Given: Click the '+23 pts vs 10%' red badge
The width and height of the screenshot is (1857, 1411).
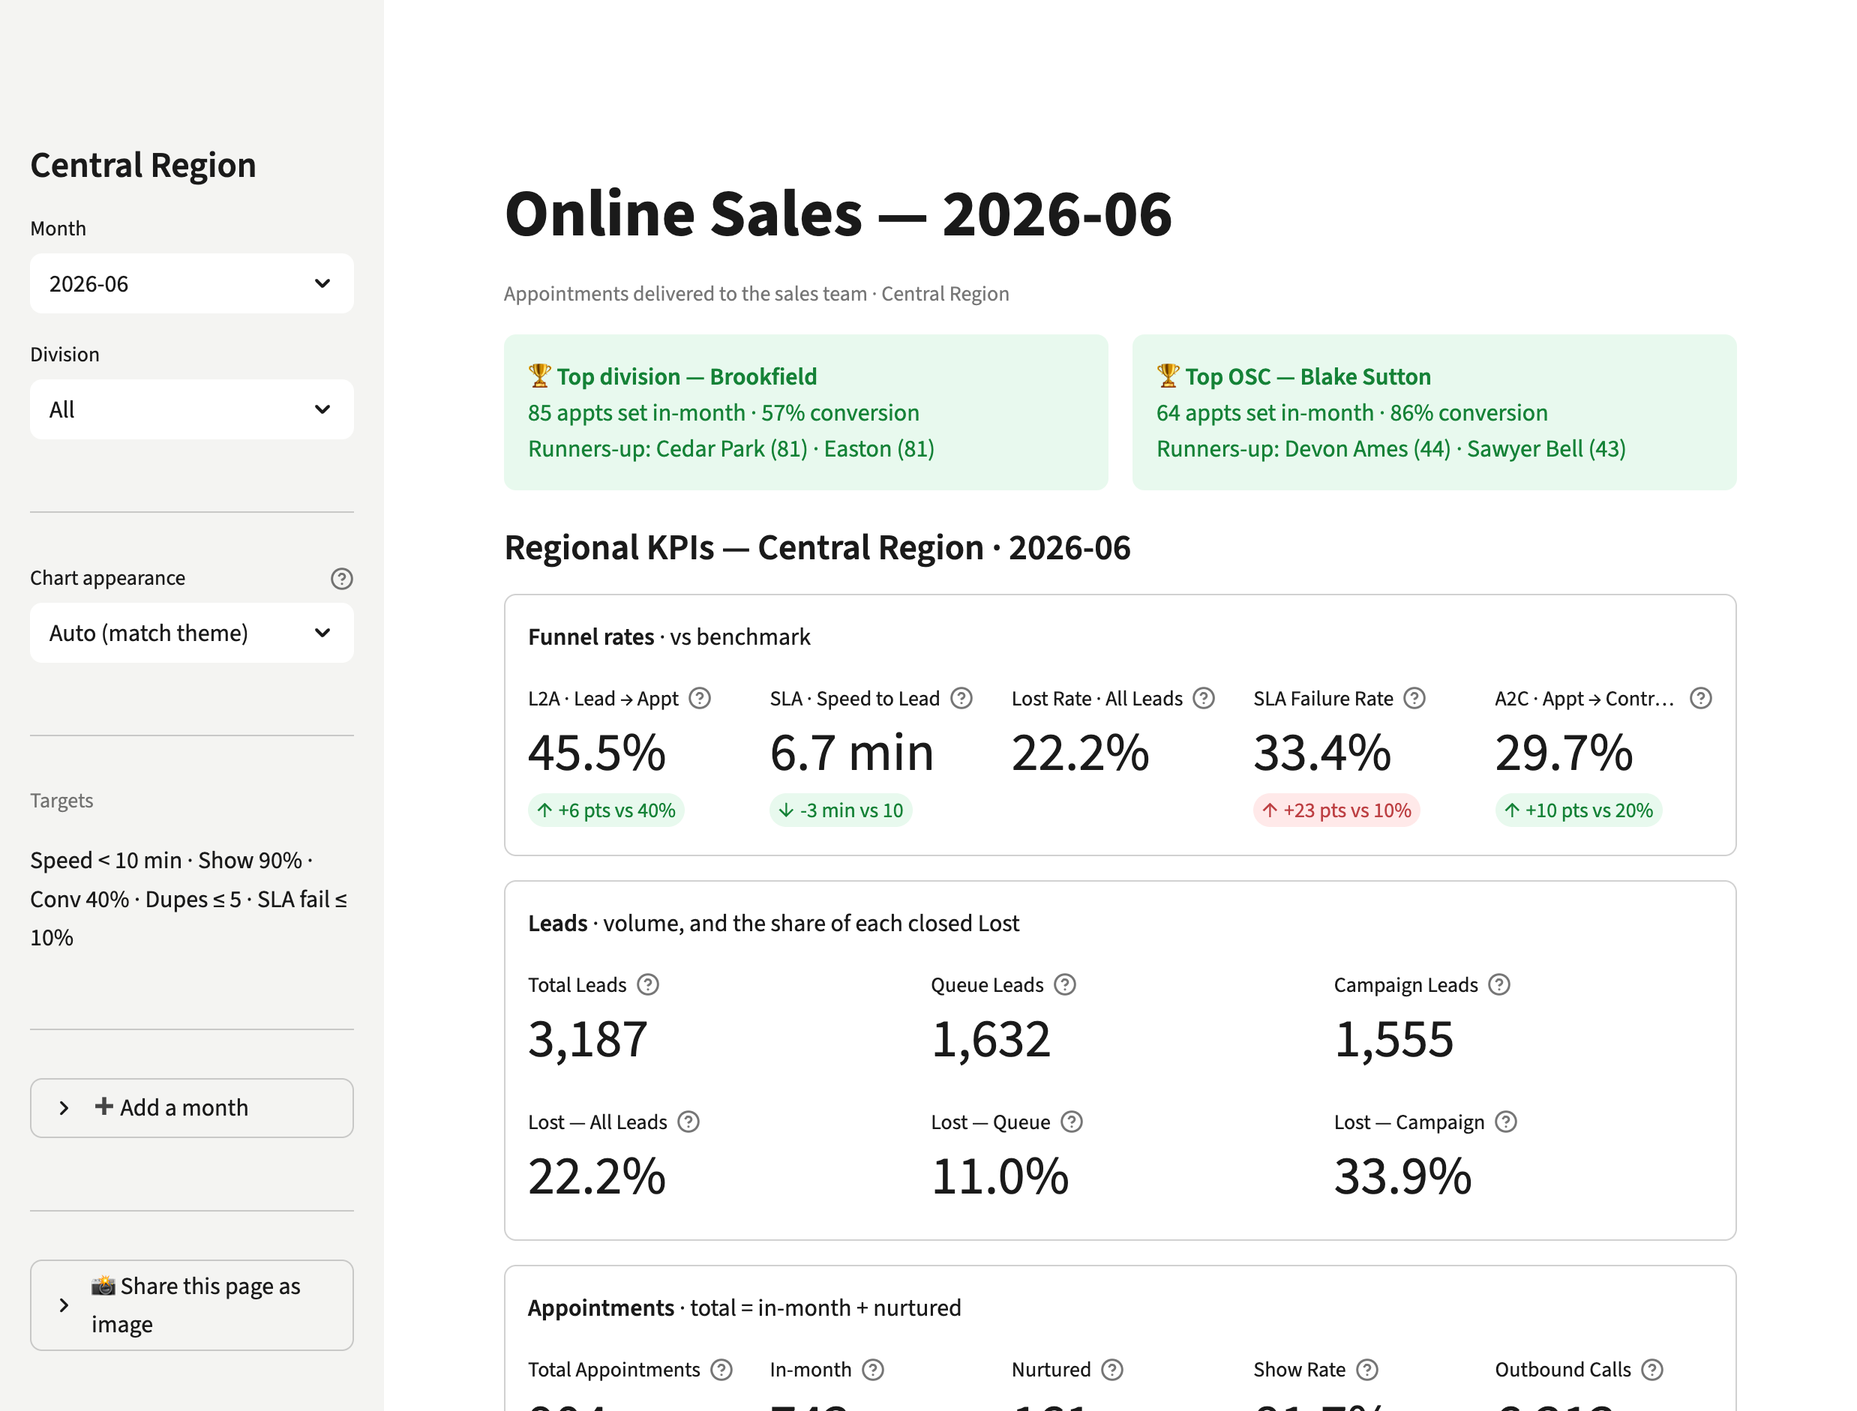Looking at the screenshot, I should 1336,810.
